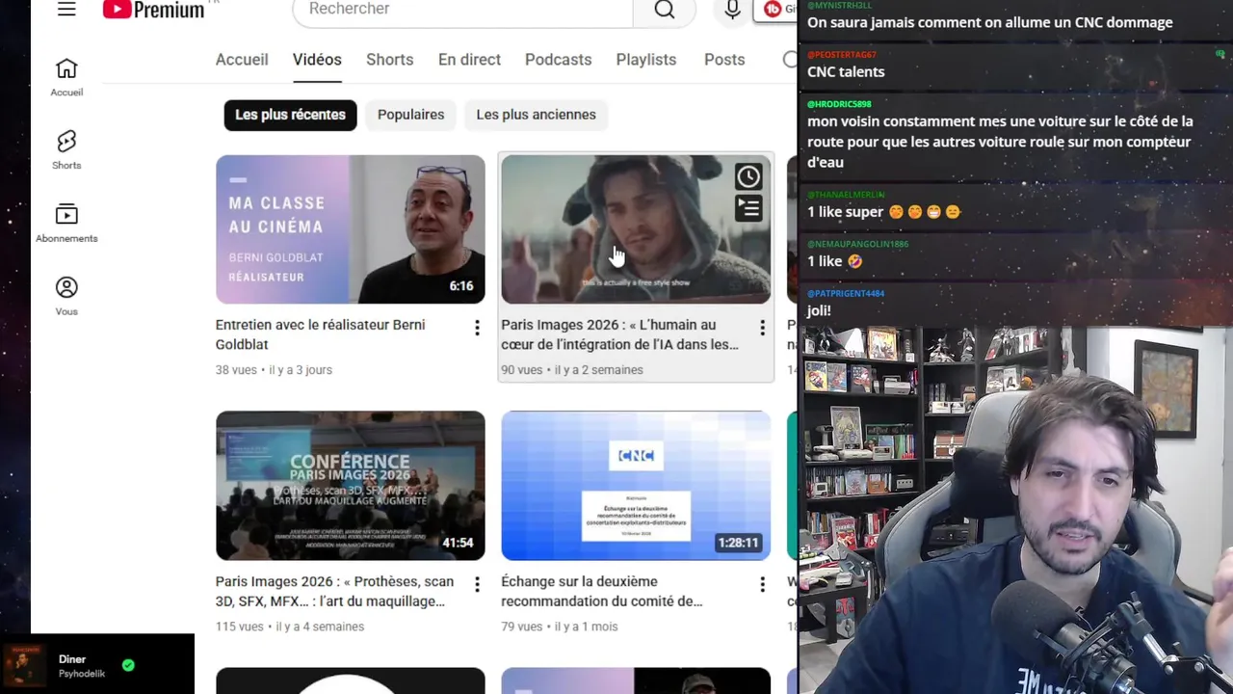This screenshot has height=694, width=1233.
Task: Switch to the Accueil channel tab
Action: pyautogui.click(x=242, y=60)
